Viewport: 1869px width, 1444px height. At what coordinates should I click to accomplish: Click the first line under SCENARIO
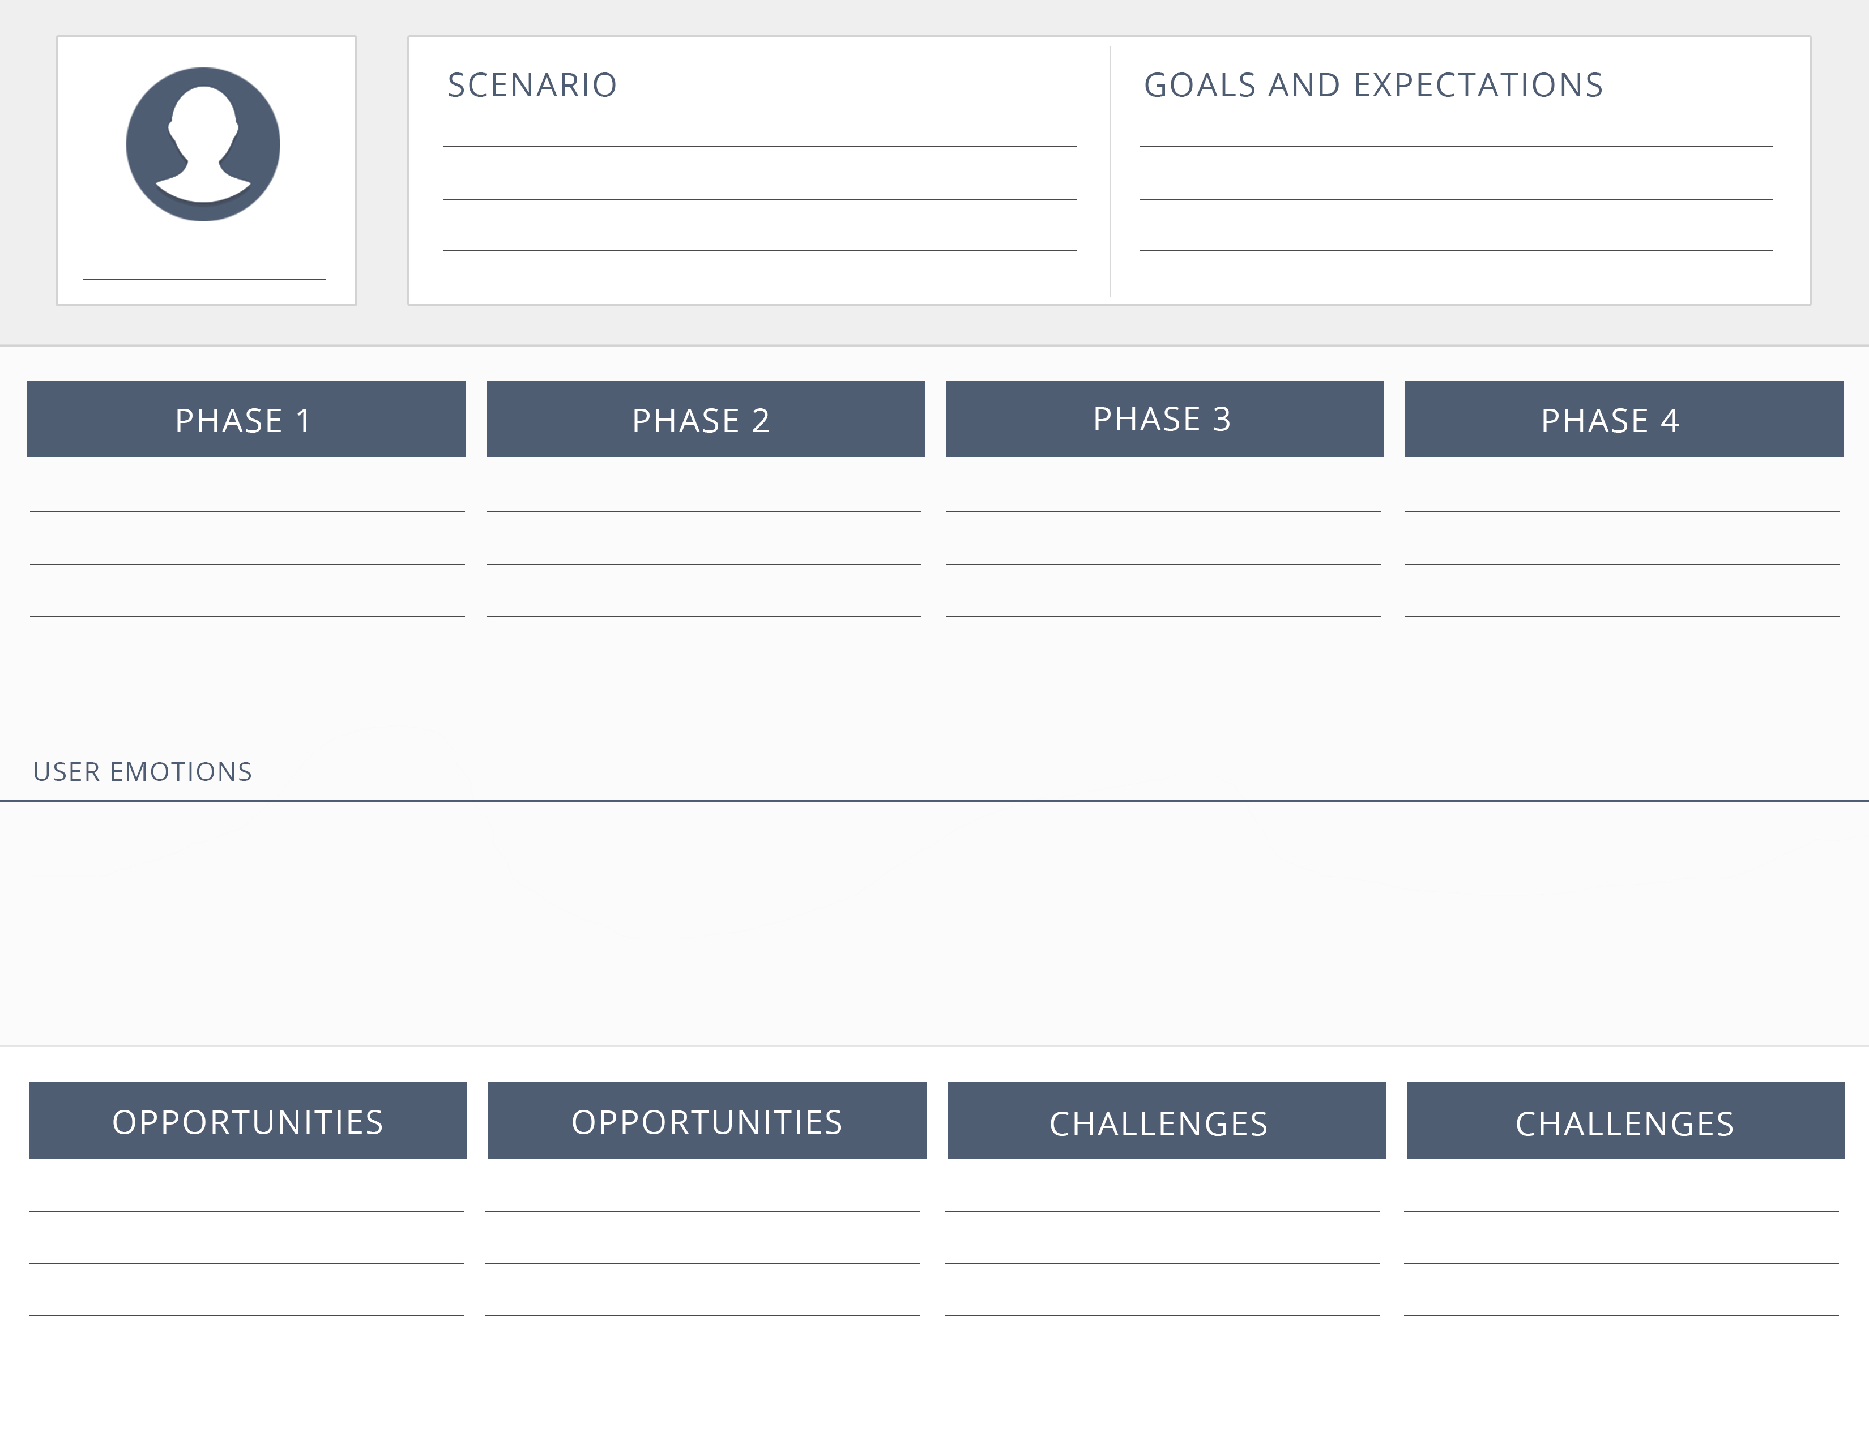[758, 146]
